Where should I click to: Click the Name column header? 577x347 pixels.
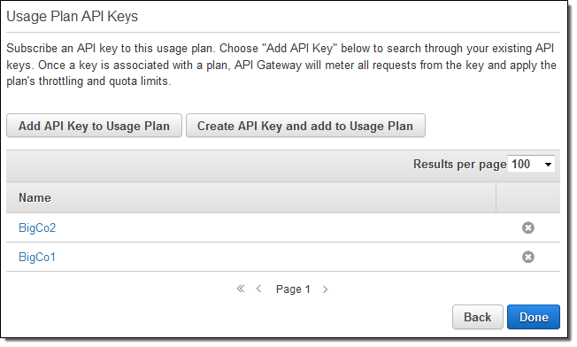tap(35, 197)
